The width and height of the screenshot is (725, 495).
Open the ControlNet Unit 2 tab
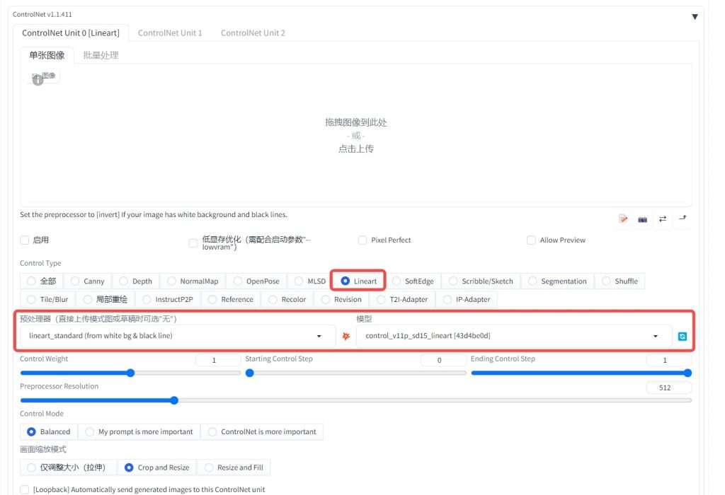pyautogui.click(x=253, y=33)
